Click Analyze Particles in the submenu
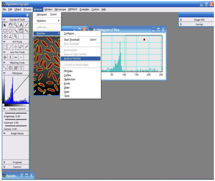 pos(72,58)
